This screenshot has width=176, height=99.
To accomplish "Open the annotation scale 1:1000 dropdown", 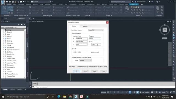I will click(x=147, y=92).
